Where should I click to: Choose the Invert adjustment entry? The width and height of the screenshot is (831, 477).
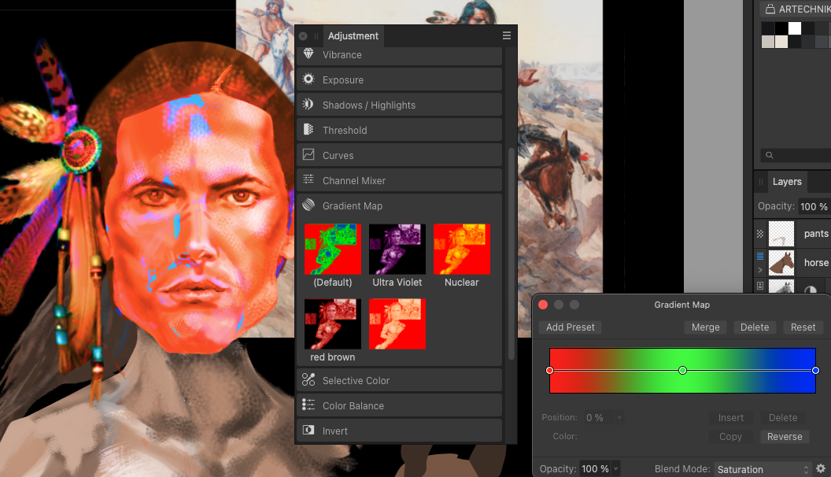pos(400,431)
